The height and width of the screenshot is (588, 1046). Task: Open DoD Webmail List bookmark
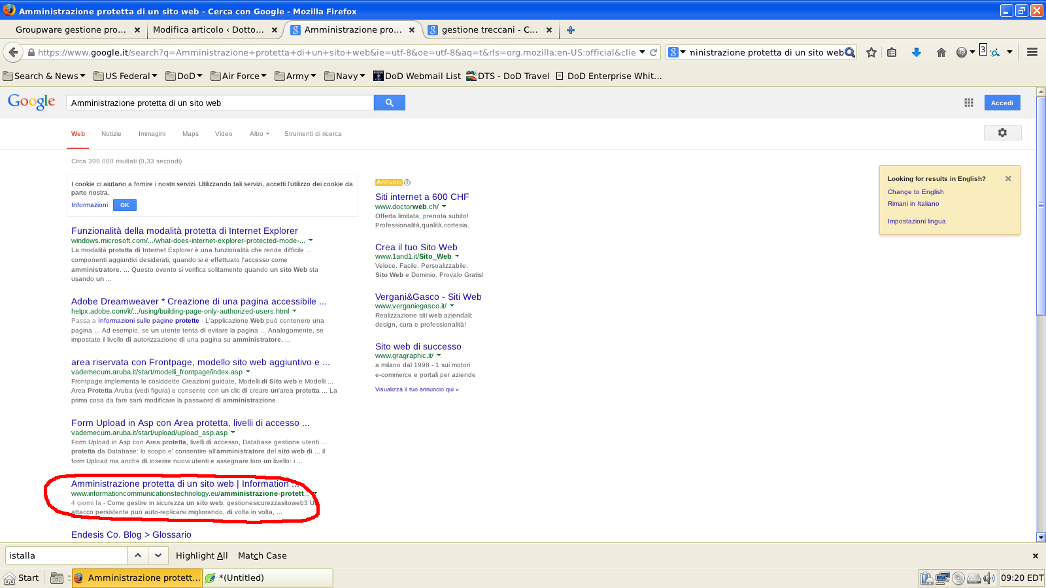click(417, 76)
